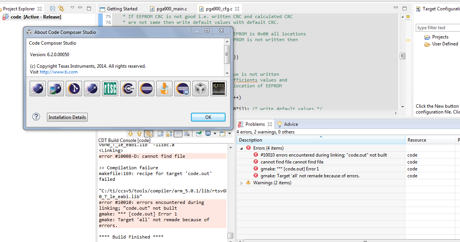Click the Target Configurations view icon

[418, 9]
